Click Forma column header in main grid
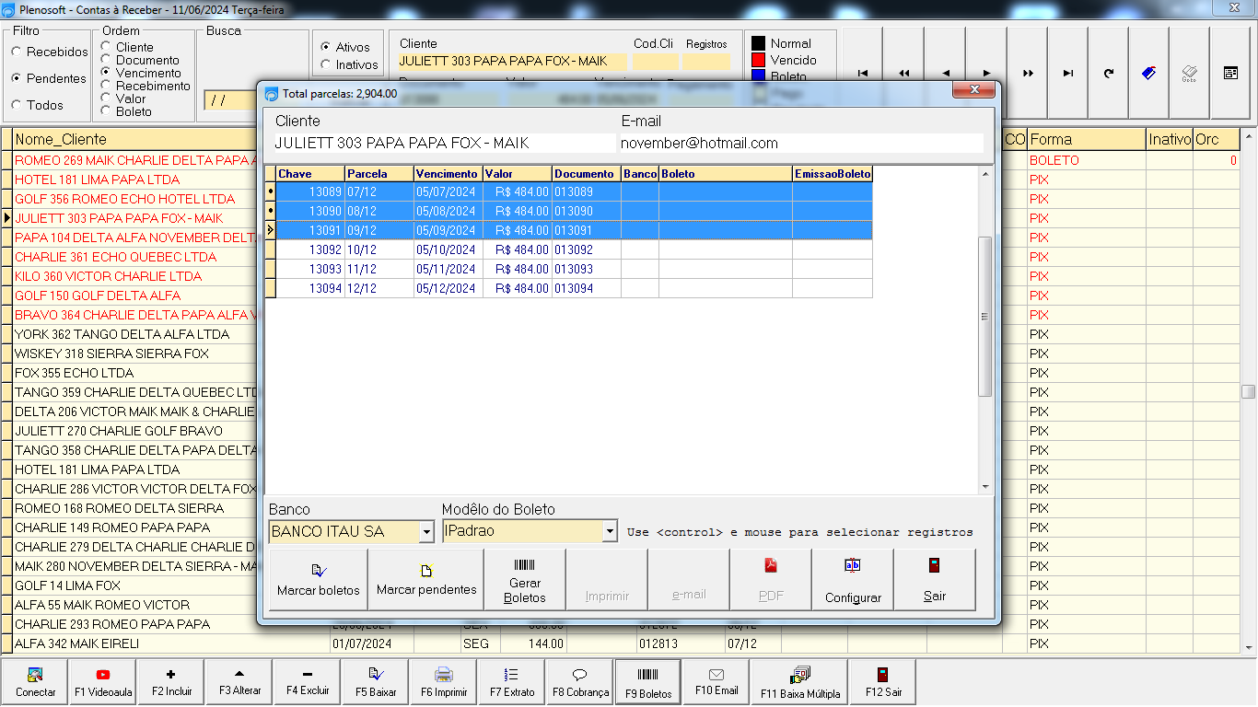 coord(1087,140)
